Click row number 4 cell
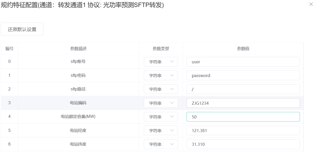This screenshot has height=159, width=317. click(9, 117)
